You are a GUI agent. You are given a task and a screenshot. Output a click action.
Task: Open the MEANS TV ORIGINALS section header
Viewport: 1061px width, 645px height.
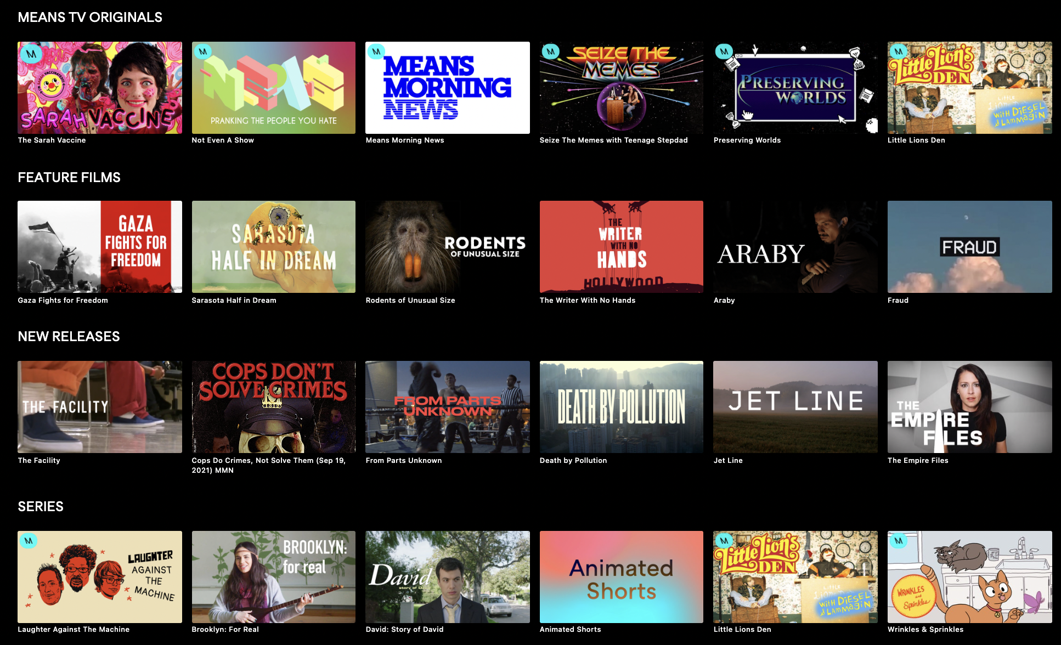[x=90, y=17]
